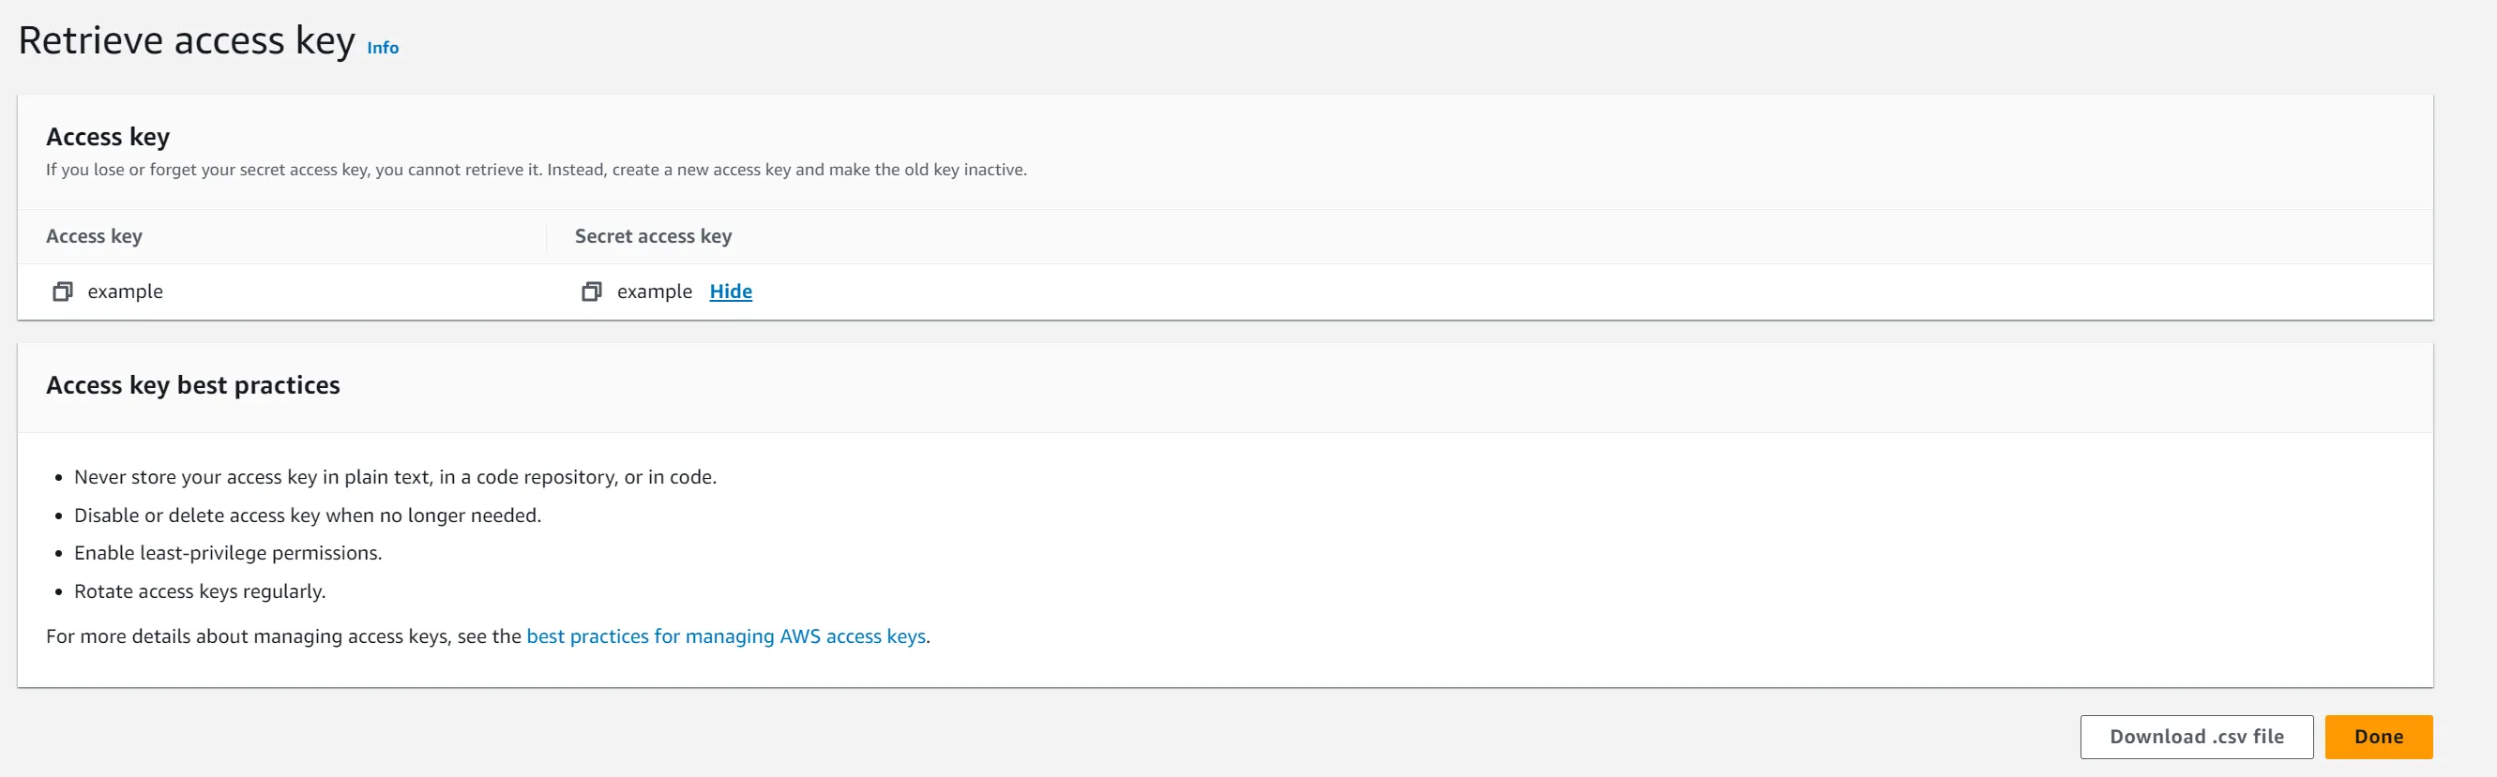The width and height of the screenshot is (2497, 777).
Task: Copy the secret access key value
Action: [x=591, y=291]
